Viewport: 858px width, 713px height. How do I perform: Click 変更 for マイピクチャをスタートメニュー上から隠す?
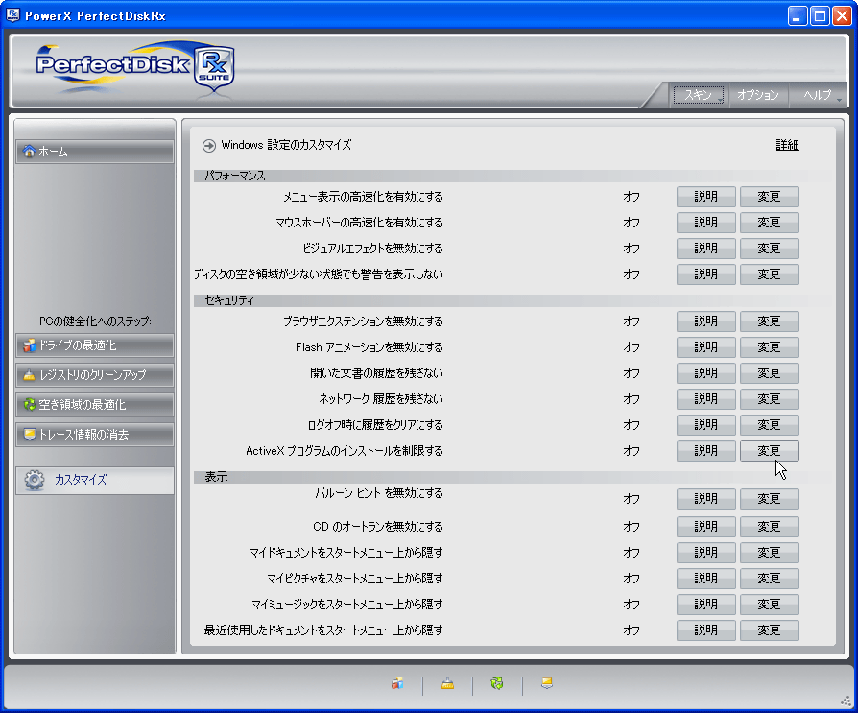(770, 579)
